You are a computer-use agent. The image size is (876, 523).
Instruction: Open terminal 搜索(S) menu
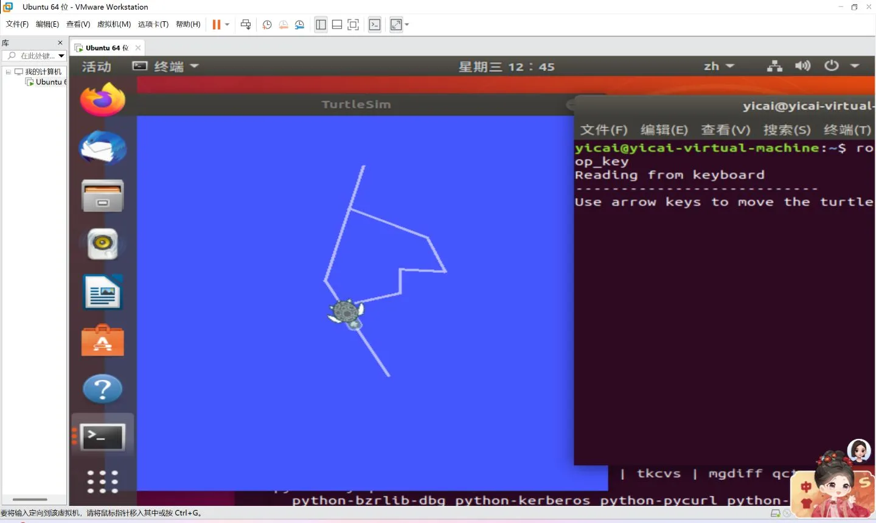tap(787, 130)
